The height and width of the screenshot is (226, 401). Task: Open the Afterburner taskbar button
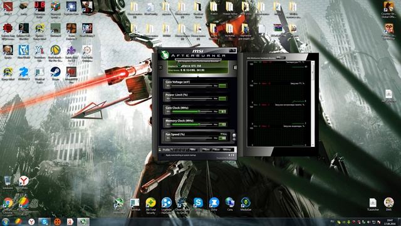(83, 222)
